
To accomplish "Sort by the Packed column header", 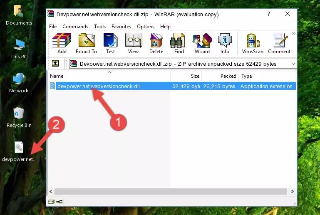I will (220, 76).
